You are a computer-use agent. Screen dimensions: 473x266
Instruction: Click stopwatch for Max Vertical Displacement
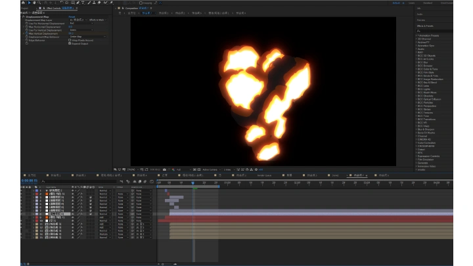27,33
